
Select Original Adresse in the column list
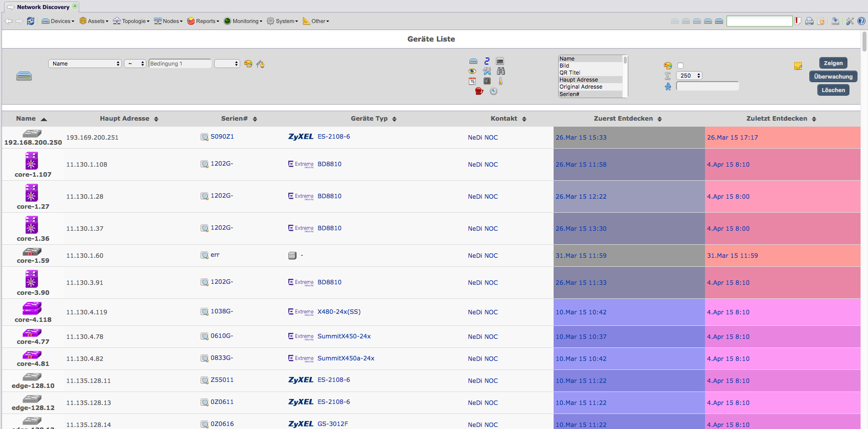tap(591, 87)
